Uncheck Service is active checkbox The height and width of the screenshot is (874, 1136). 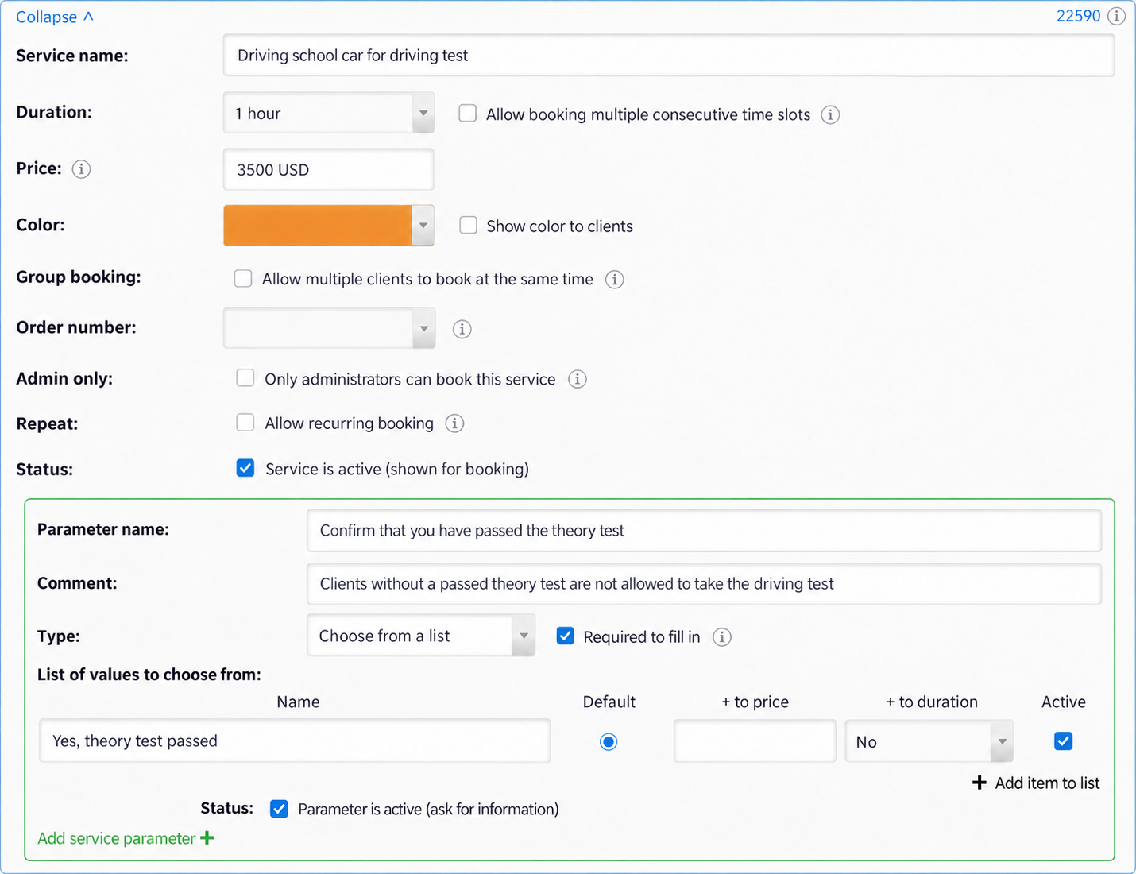(245, 468)
